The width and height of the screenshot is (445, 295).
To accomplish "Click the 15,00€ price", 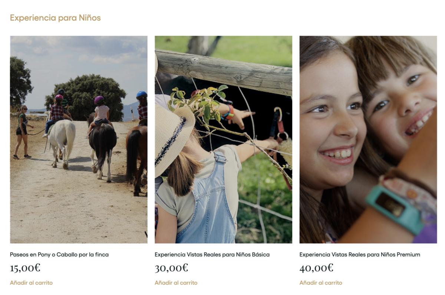I will pos(25,268).
